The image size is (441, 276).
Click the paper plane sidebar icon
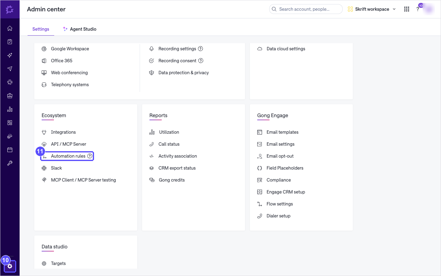(x=10, y=69)
